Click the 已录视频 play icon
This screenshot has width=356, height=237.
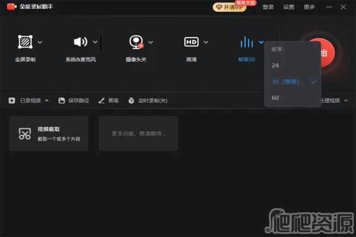pos(12,100)
